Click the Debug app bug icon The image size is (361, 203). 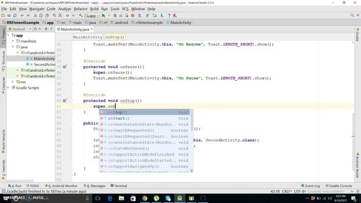(x=115, y=16)
